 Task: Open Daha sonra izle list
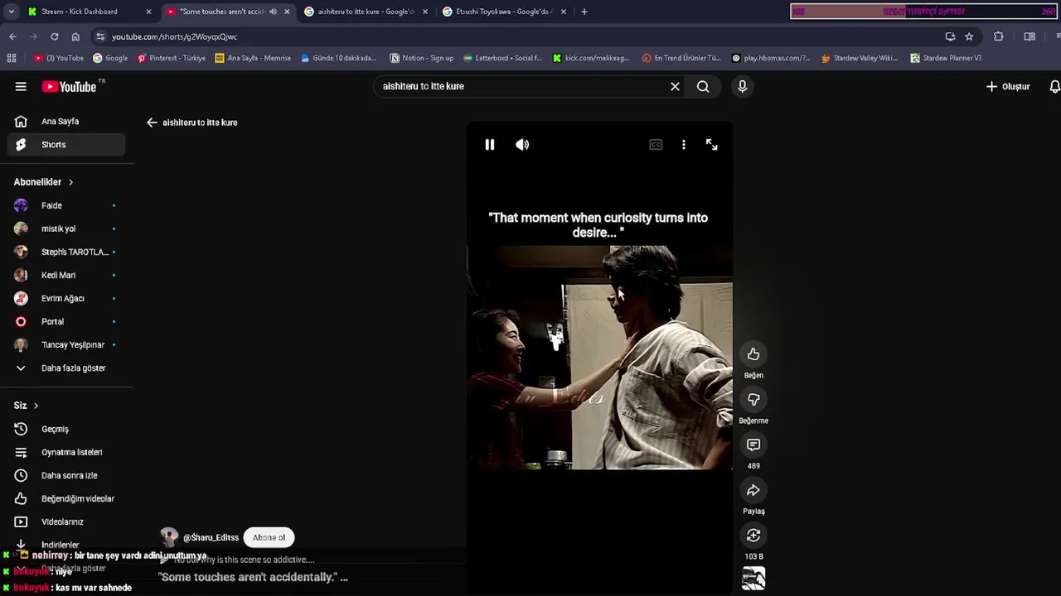66,475
